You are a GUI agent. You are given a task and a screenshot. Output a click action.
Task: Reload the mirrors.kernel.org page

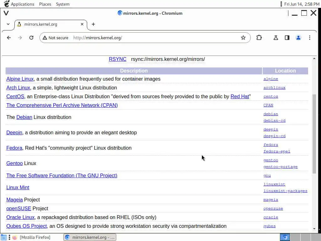click(31, 38)
